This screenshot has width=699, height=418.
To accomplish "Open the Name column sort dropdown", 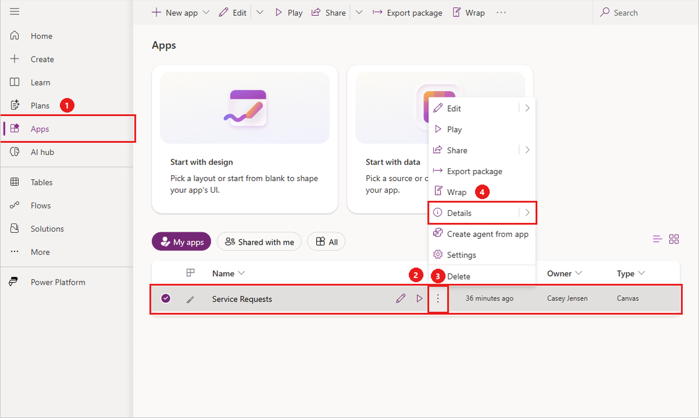I will pos(242,272).
